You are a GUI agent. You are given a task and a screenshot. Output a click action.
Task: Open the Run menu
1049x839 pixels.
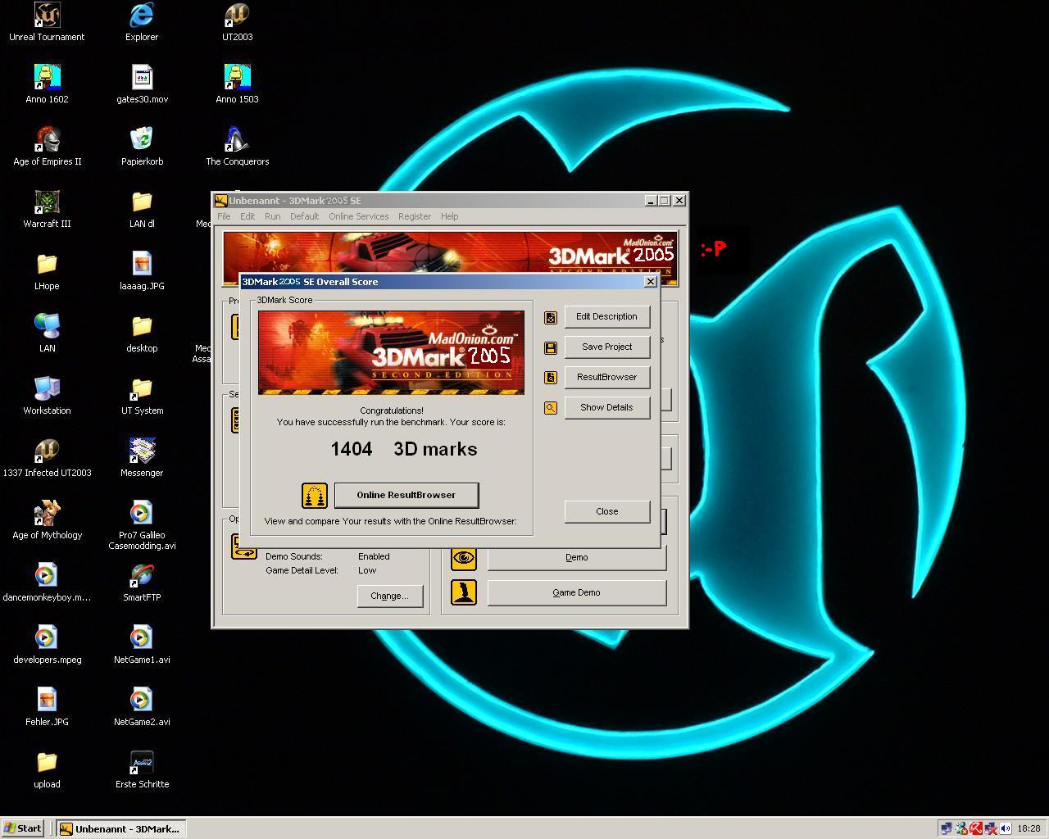[x=272, y=216]
